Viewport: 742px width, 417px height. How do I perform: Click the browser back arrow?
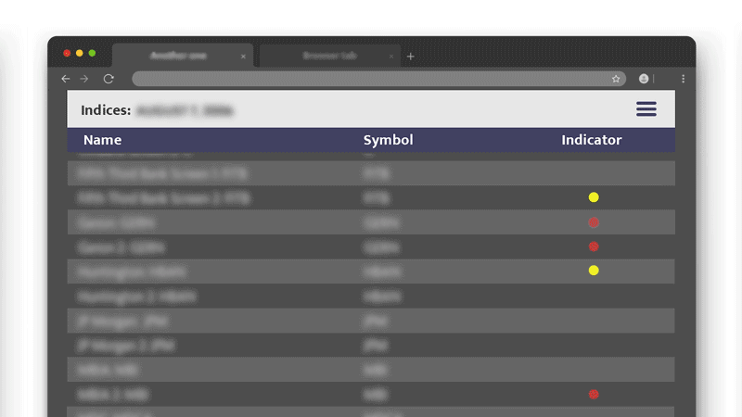tap(65, 79)
